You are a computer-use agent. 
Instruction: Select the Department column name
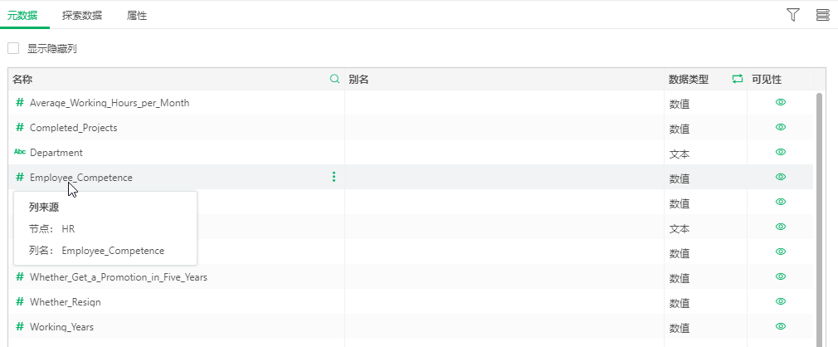coord(56,153)
